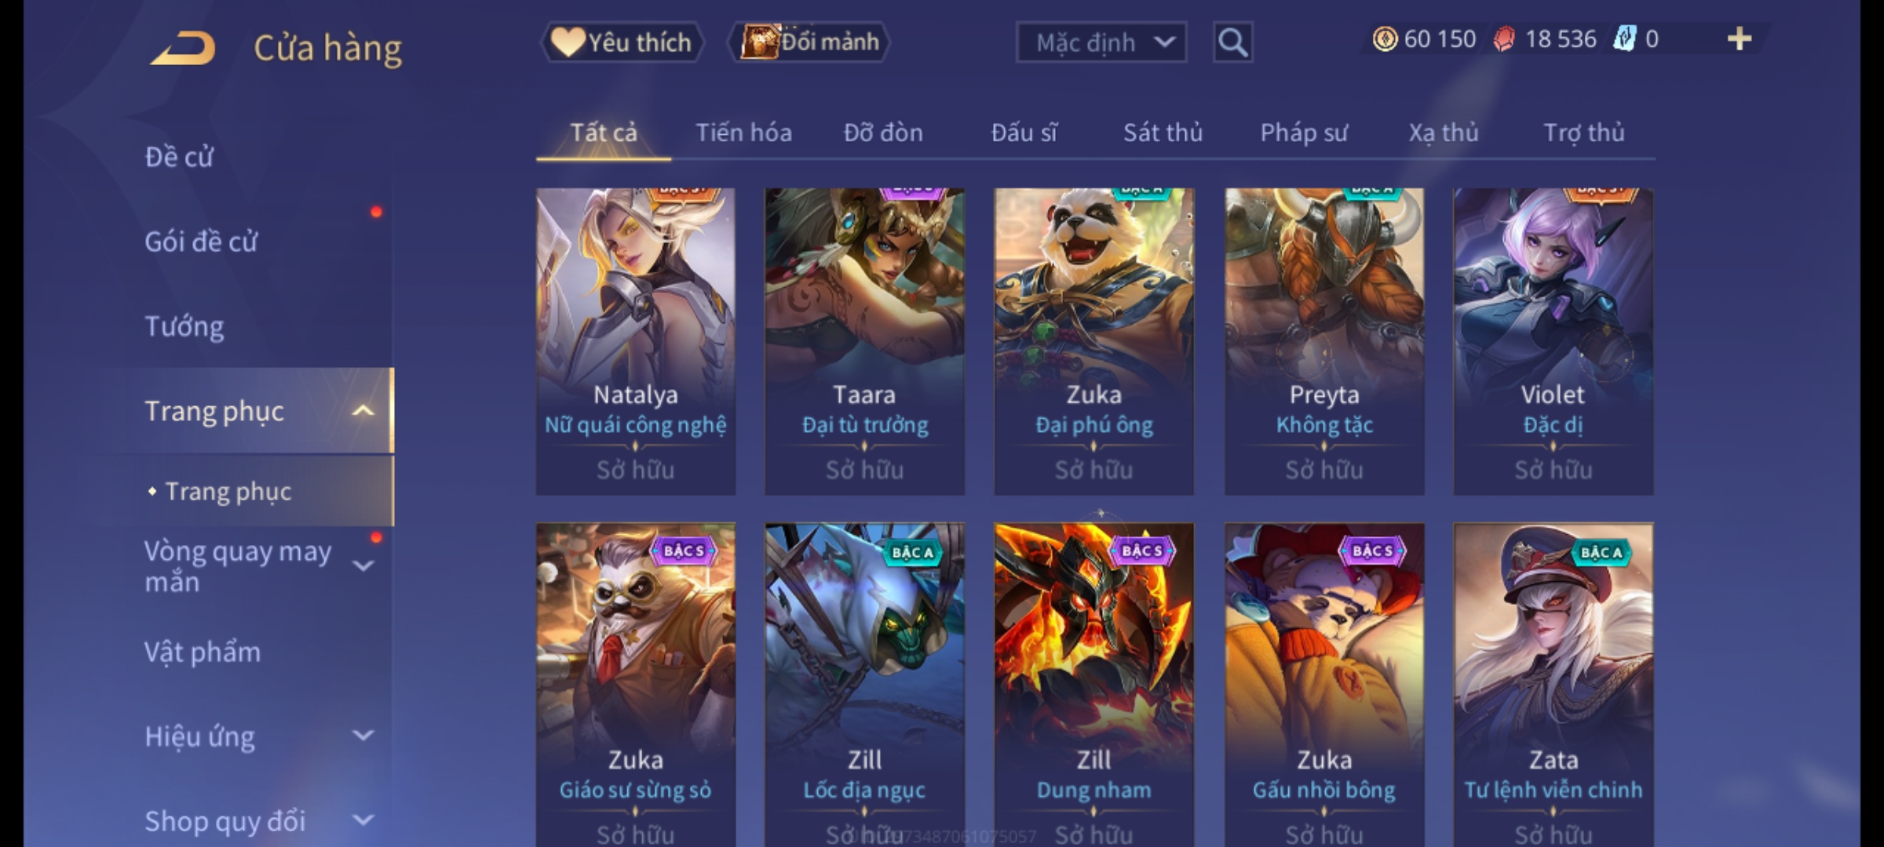1884x847 pixels.
Task: Open Gói đề cử in sidebar
Action: coord(201,242)
